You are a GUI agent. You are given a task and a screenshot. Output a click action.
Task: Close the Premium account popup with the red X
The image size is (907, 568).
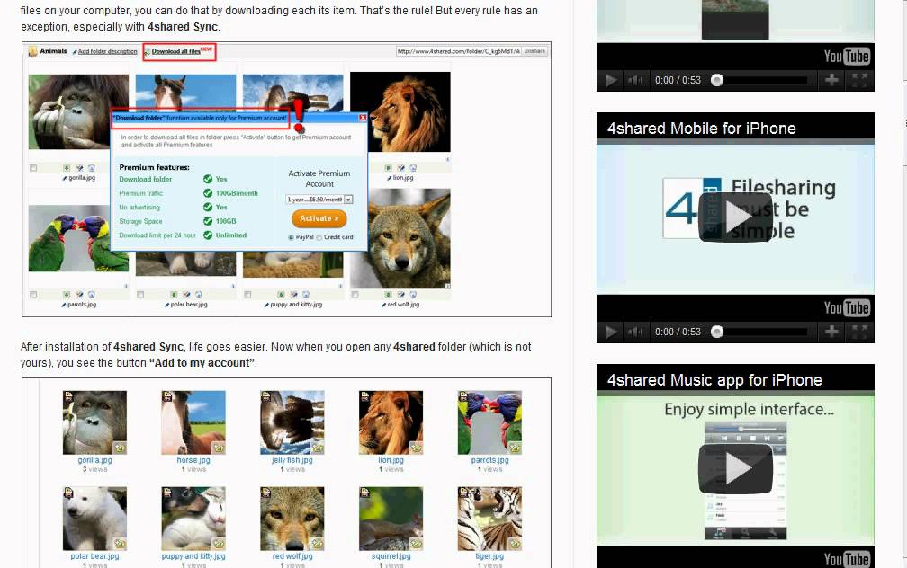tap(363, 118)
